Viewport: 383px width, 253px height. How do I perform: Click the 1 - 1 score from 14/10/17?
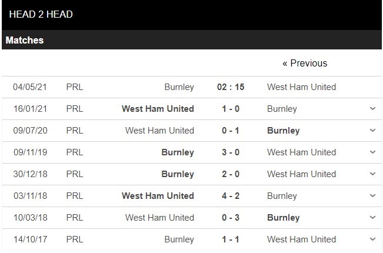(231, 239)
